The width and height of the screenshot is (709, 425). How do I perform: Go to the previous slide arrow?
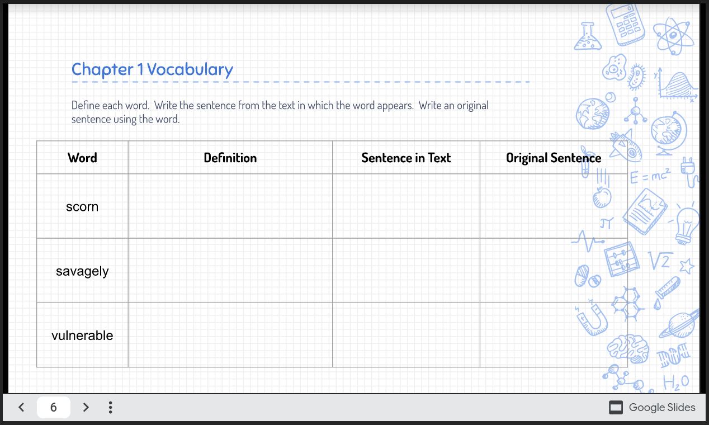click(21, 407)
